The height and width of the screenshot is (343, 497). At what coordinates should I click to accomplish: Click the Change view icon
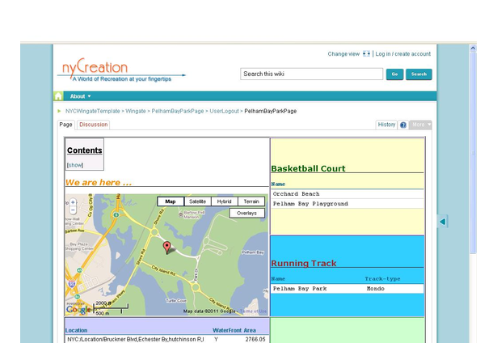click(366, 53)
